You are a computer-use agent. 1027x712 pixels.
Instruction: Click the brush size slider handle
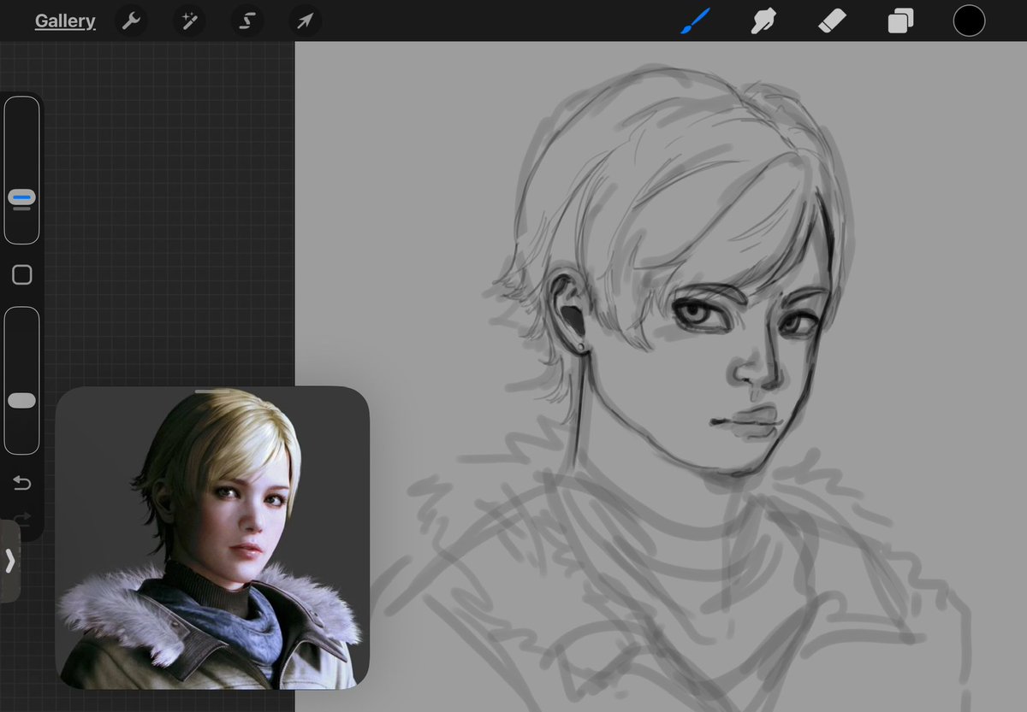pyautogui.click(x=21, y=197)
